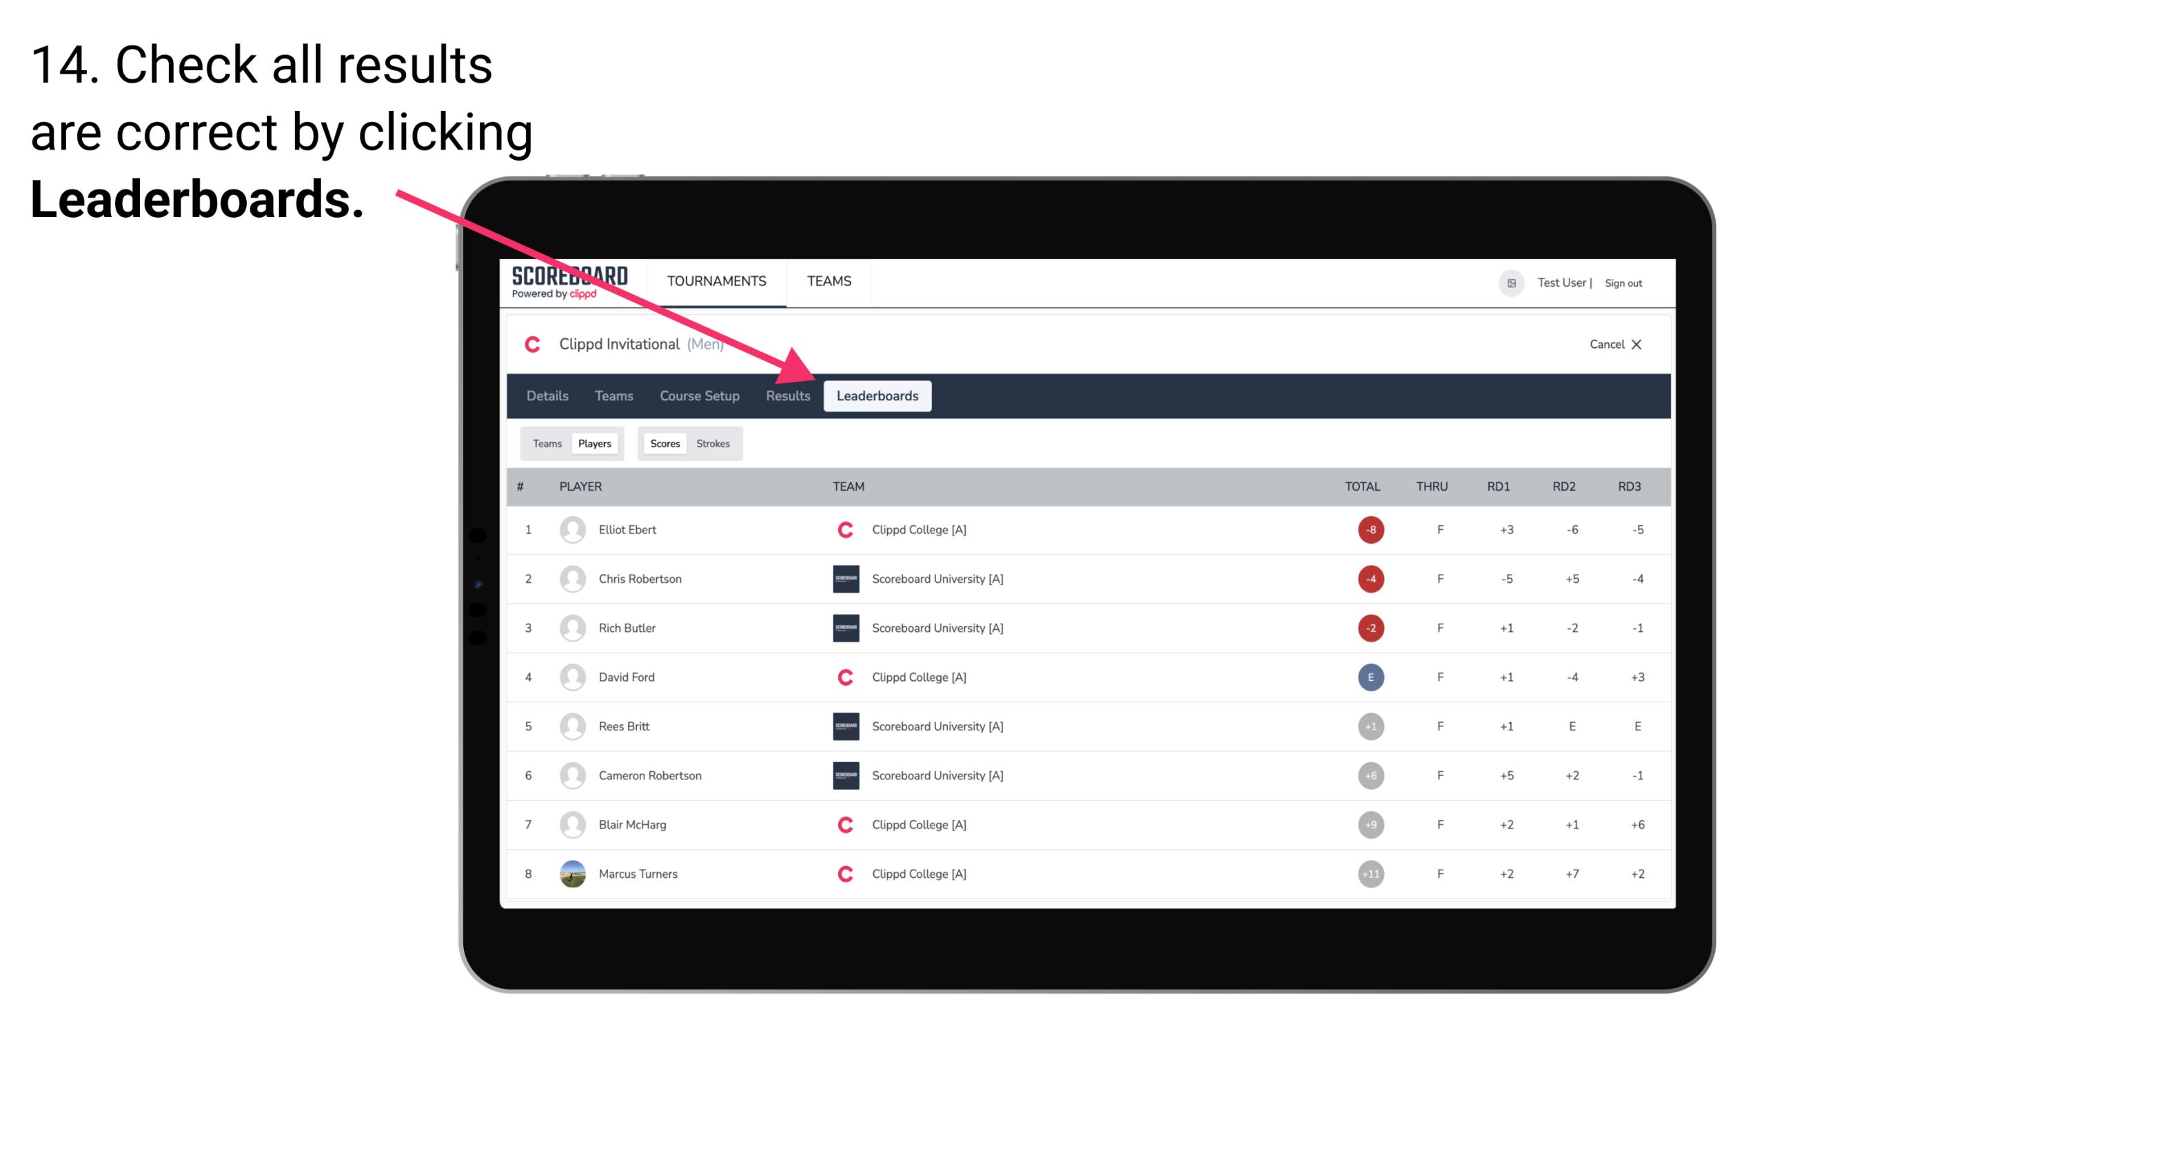The image size is (2172, 1168).
Task: Select the Leaderboards navigation tab
Action: (x=877, y=397)
